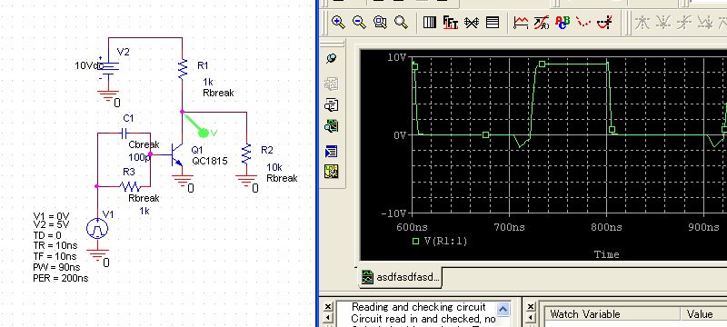Click the Time x-axis label
Viewport: 727px width, 327px height.
click(606, 254)
